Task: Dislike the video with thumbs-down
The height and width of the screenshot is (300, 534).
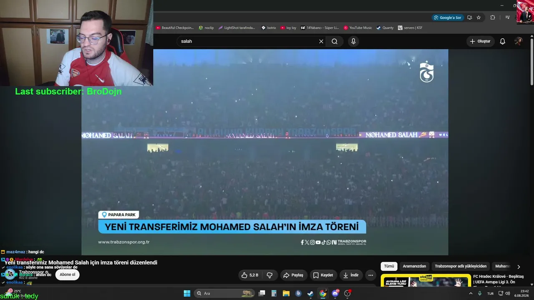Action: [x=270, y=275]
